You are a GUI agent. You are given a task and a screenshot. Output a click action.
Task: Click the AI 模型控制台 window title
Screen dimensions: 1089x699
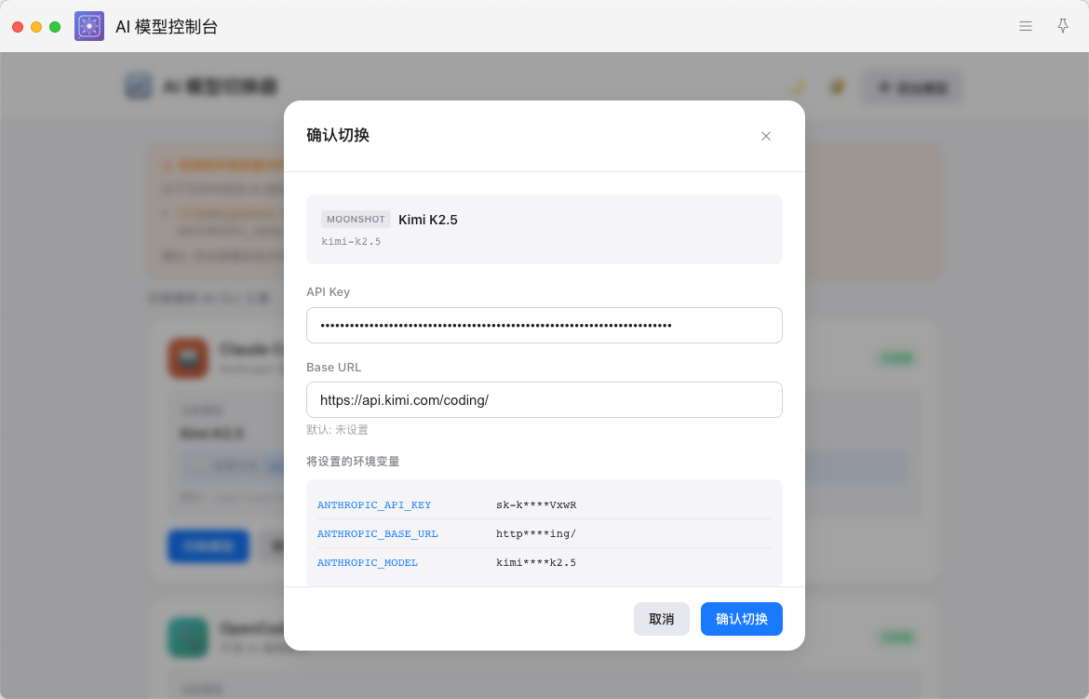point(167,26)
